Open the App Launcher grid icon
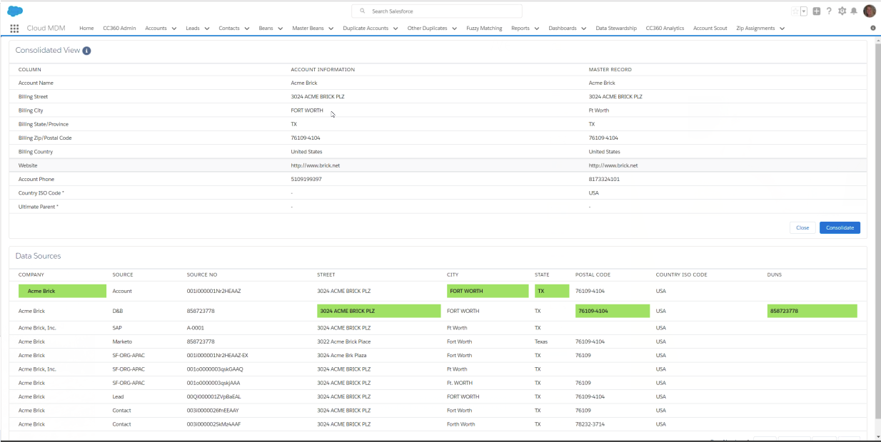Viewport: 881px width, 442px height. (x=14, y=29)
